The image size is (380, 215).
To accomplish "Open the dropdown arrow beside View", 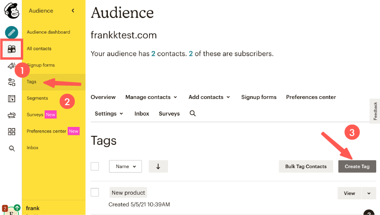I will 369,193.
